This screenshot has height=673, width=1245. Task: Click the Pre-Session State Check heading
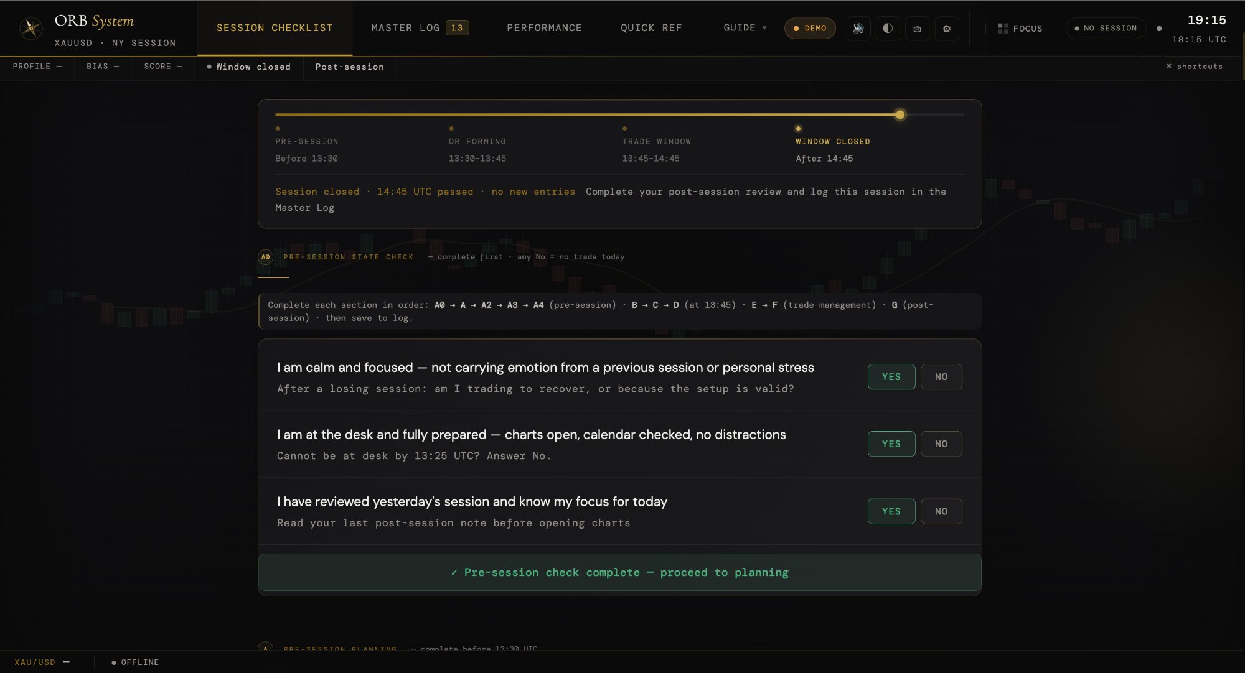(x=349, y=257)
